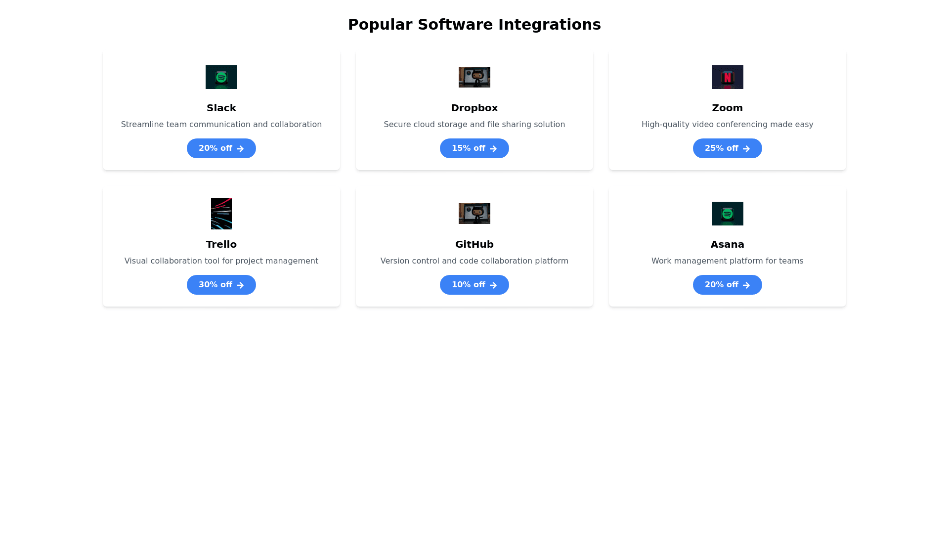The height and width of the screenshot is (534, 949).
Task: Click the Octocat image on the Dropbox card
Action: point(474,77)
